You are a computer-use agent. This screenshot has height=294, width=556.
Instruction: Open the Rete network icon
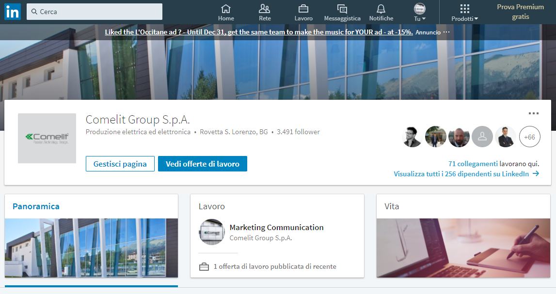click(265, 9)
